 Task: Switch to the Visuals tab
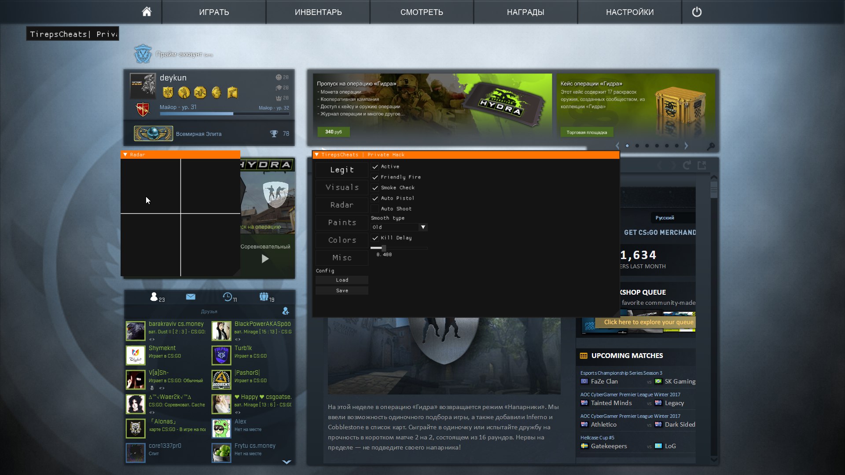(x=342, y=187)
